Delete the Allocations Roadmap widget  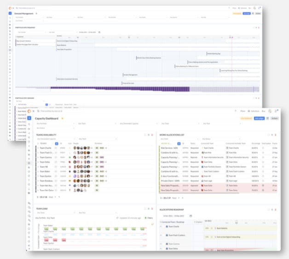click(276, 210)
